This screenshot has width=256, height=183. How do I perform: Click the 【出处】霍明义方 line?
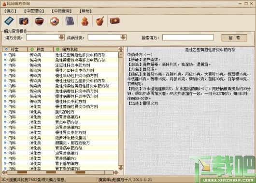pos(142,103)
